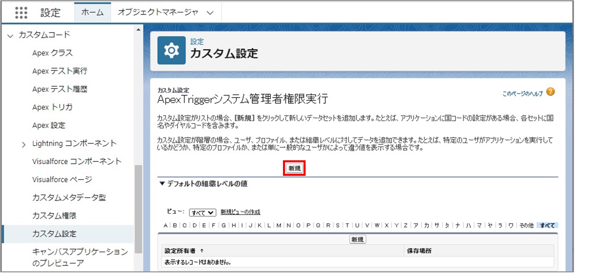Filter list by その他
This screenshot has height=274, width=595.
coord(526,225)
